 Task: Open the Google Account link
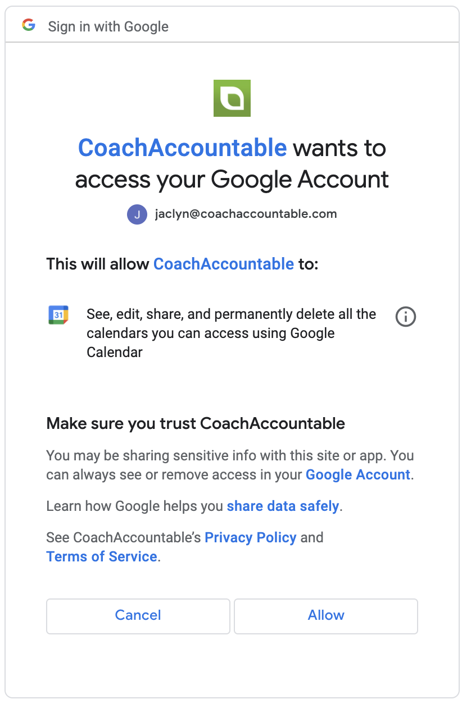point(358,475)
